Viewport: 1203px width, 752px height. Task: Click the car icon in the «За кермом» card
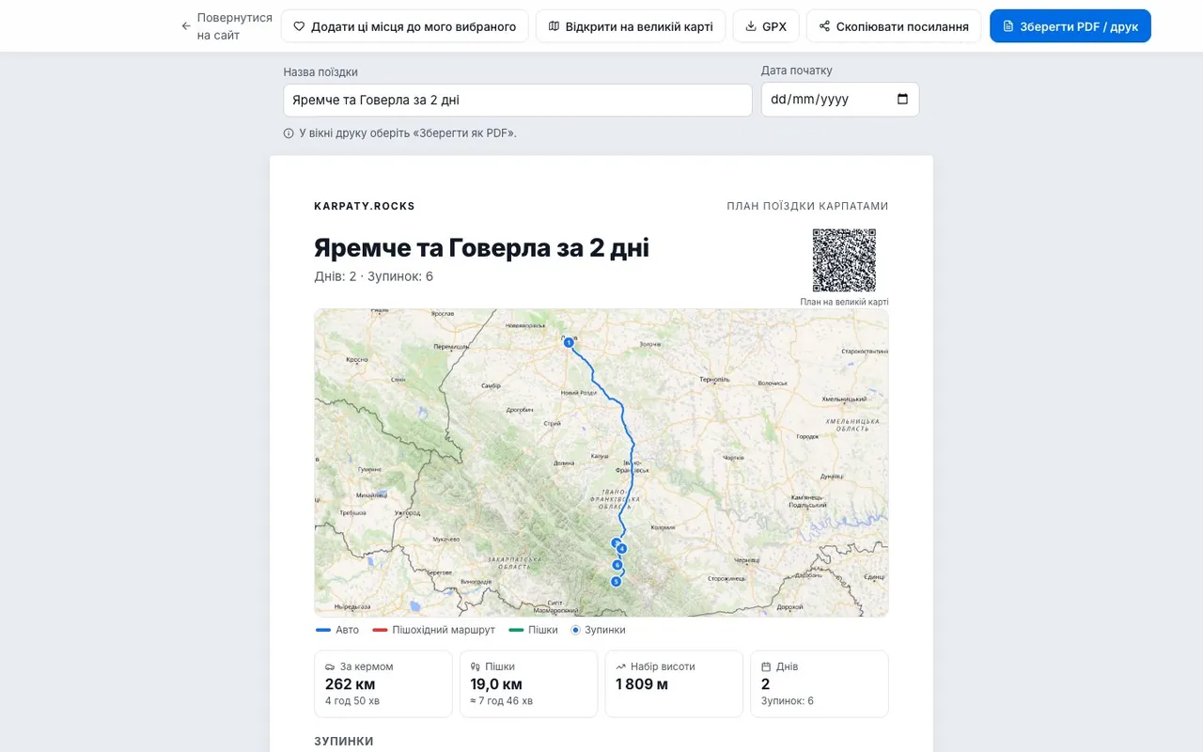coord(330,666)
